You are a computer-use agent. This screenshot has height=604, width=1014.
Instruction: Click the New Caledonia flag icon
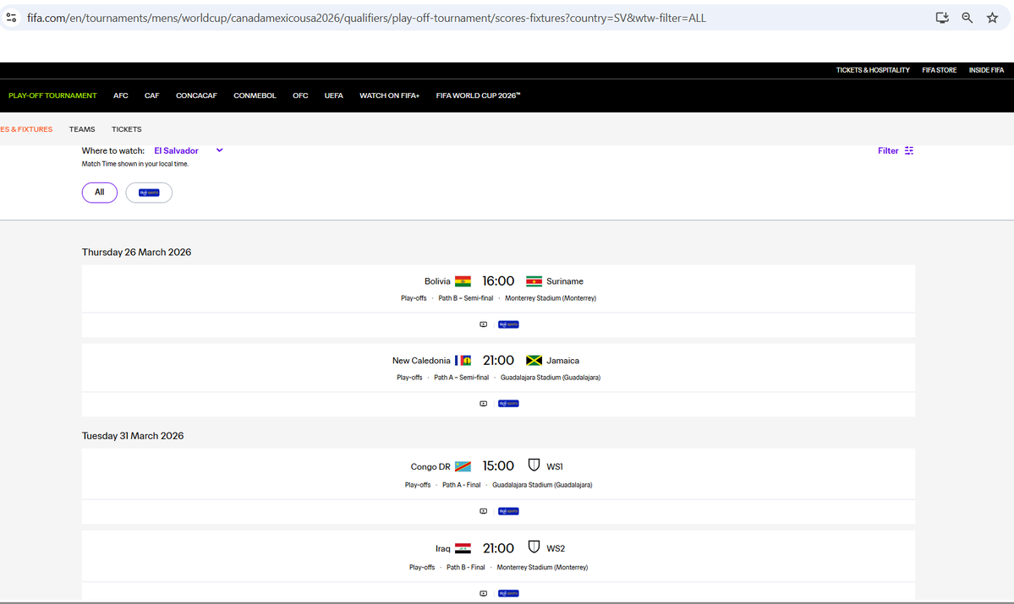click(463, 361)
